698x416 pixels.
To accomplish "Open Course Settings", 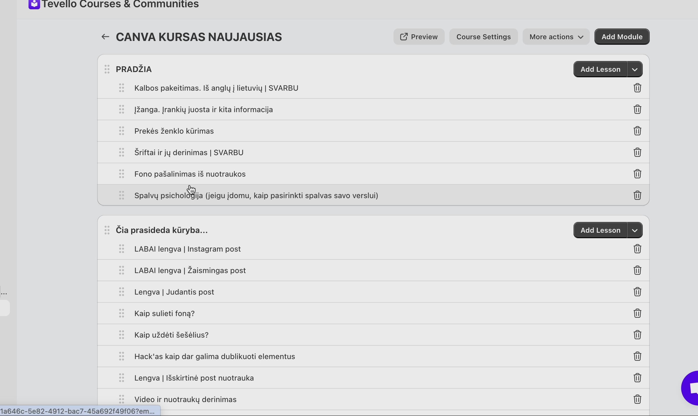I will pyautogui.click(x=483, y=37).
